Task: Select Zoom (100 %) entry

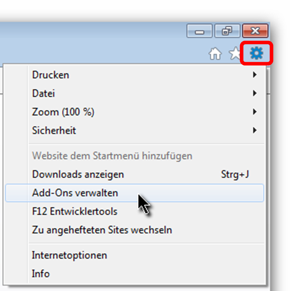Action: (134, 112)
